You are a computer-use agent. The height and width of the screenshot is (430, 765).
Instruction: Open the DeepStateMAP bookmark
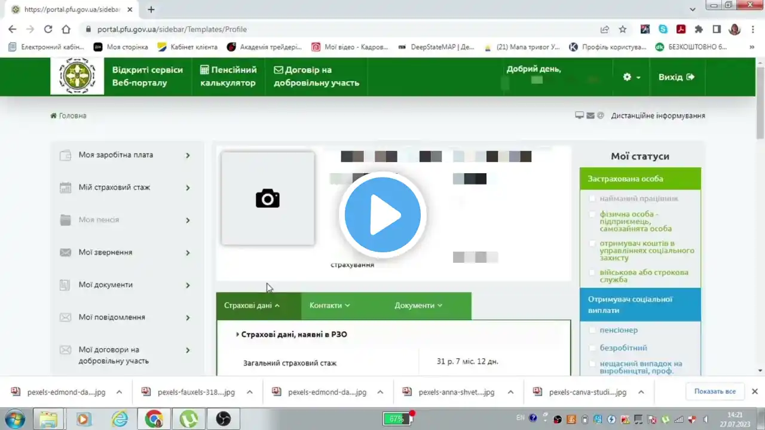tap(437, 47)
